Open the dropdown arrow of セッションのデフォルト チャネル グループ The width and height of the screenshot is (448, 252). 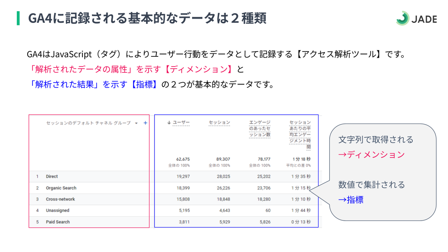(136, 123)
